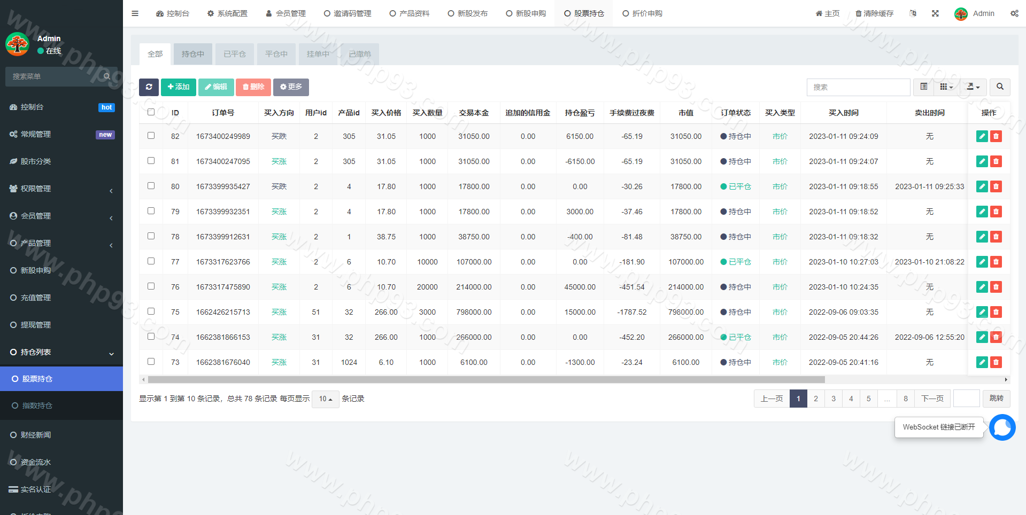
Task: Click the horizontal scrollbar under the table
Action: [x=486, y=380]
